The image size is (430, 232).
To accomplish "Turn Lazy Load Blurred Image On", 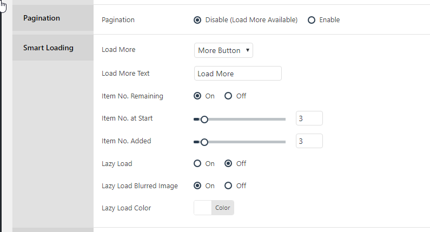I will point(197,185).
